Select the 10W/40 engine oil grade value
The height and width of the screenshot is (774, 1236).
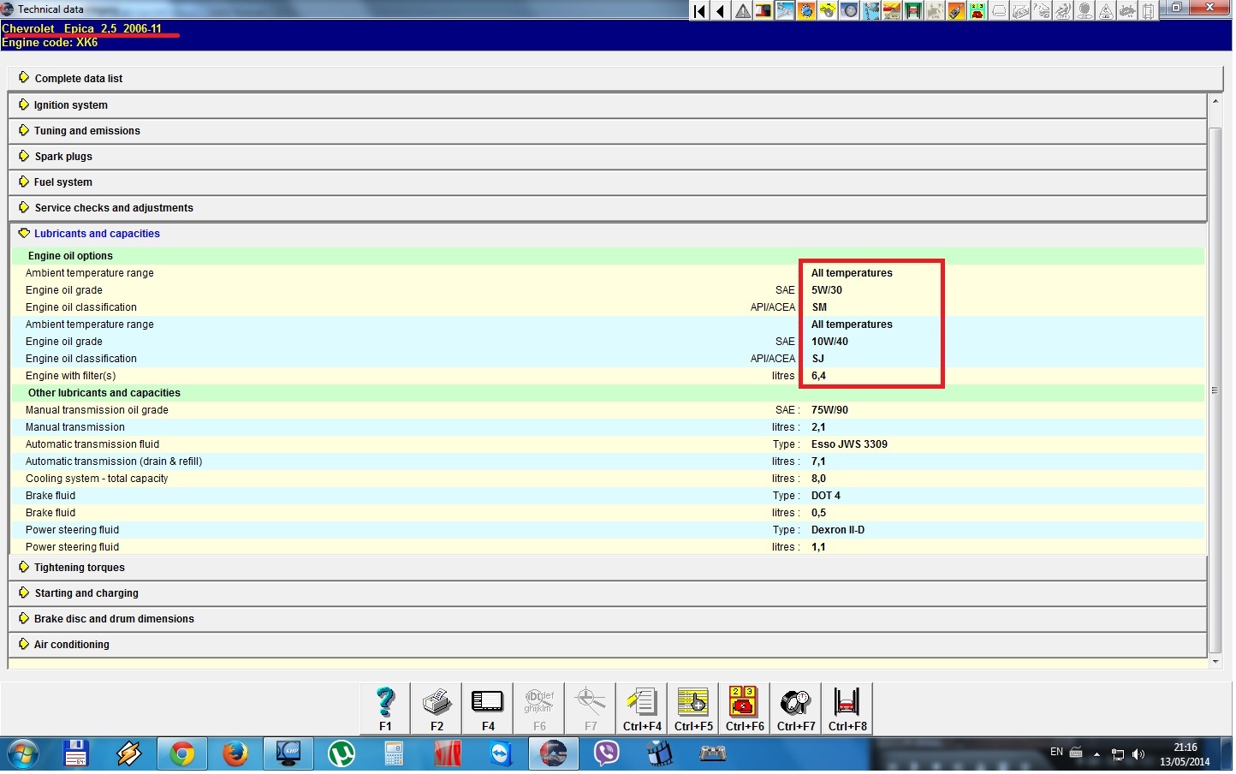[829, 342]
